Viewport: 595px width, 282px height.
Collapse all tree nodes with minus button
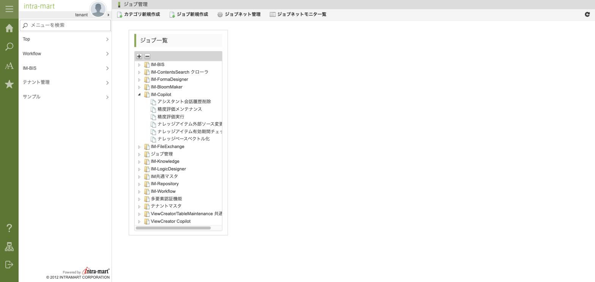pyautogui.click(x=147, y=56)
